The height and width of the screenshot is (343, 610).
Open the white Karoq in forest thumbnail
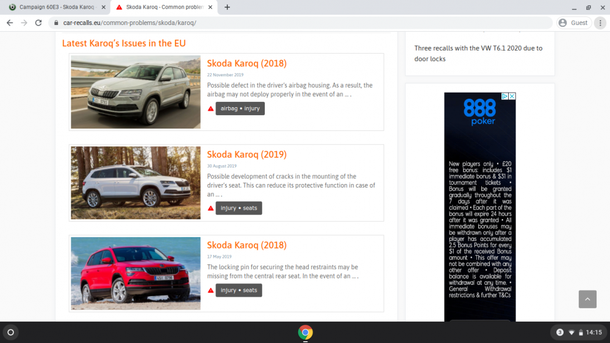pos(136,183)
